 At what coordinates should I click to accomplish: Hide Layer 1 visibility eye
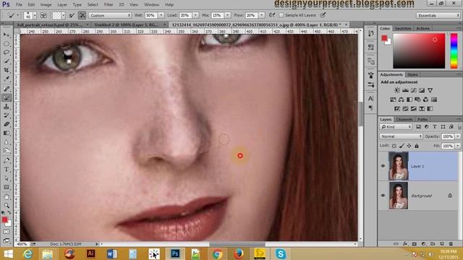click(383, 166)
